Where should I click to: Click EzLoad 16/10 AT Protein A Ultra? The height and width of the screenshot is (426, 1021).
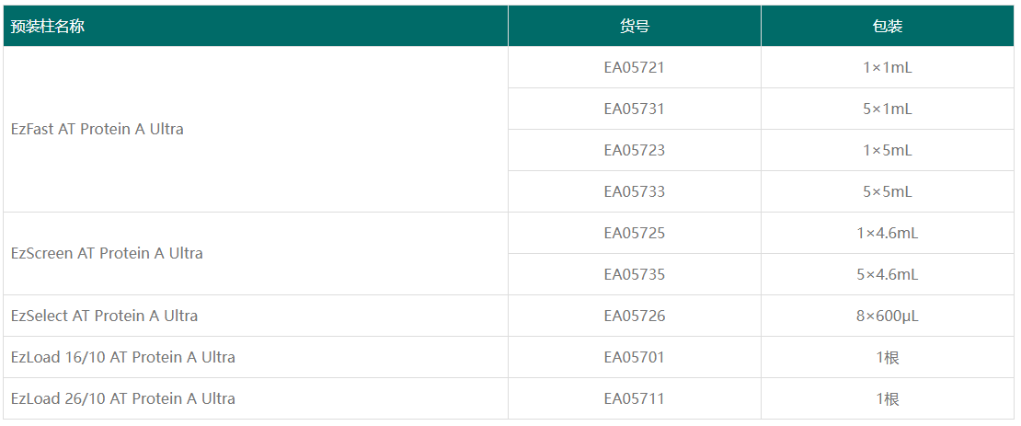click(123, 357)
